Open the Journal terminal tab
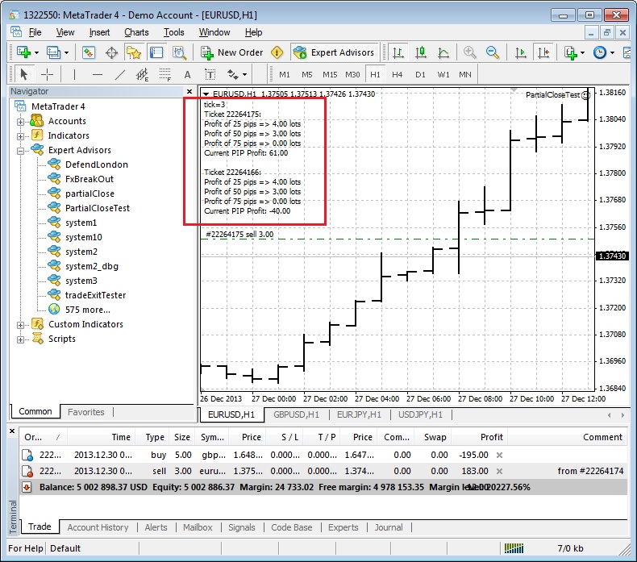The height and width of the screenshot is (562, 637). pos(389,527)
